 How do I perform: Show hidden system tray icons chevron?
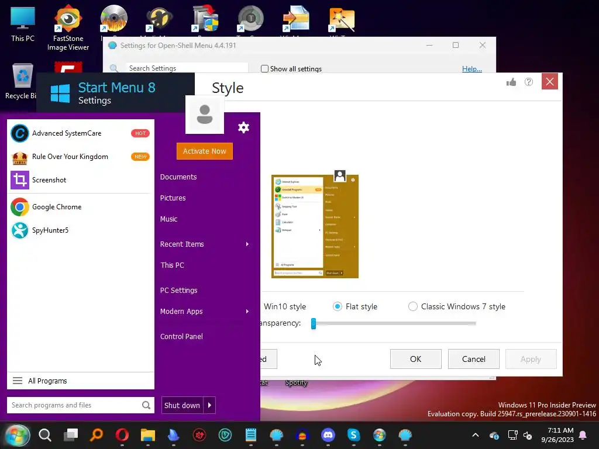point(476,435)
